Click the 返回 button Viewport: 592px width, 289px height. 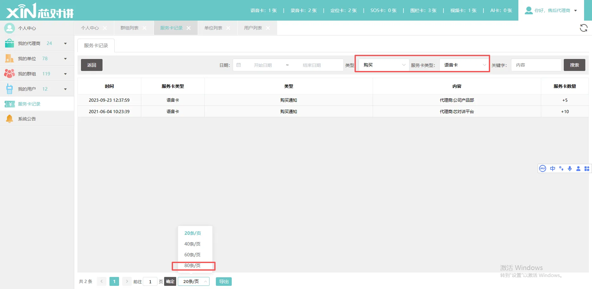(x=92, y=65)
